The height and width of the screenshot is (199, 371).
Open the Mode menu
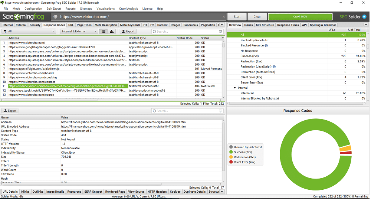click(x=16, y=9)
